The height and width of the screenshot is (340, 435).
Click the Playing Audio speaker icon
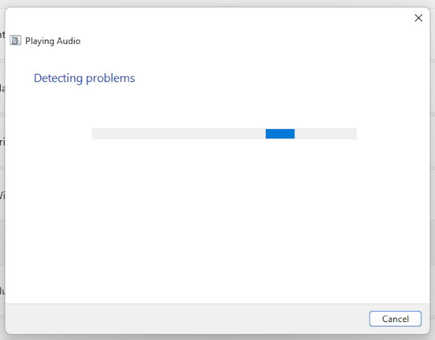click(16, 40)
